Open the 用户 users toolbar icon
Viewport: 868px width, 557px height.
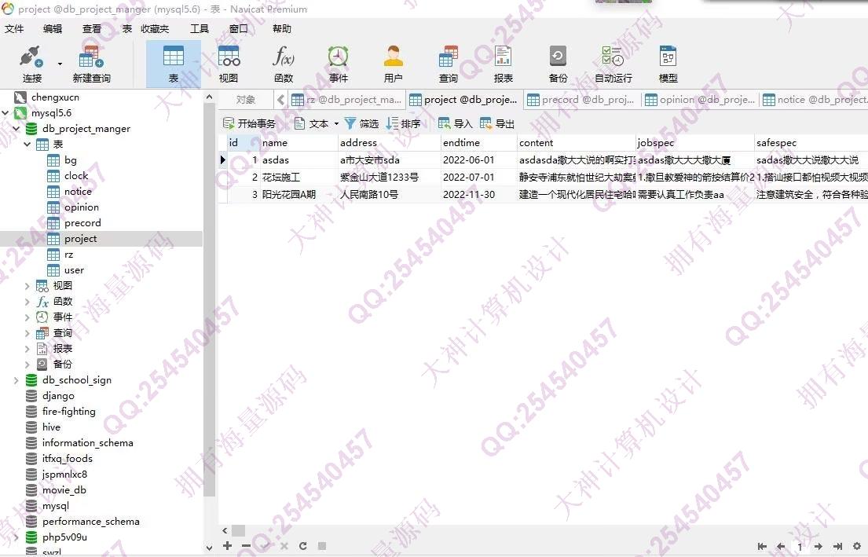393,64
